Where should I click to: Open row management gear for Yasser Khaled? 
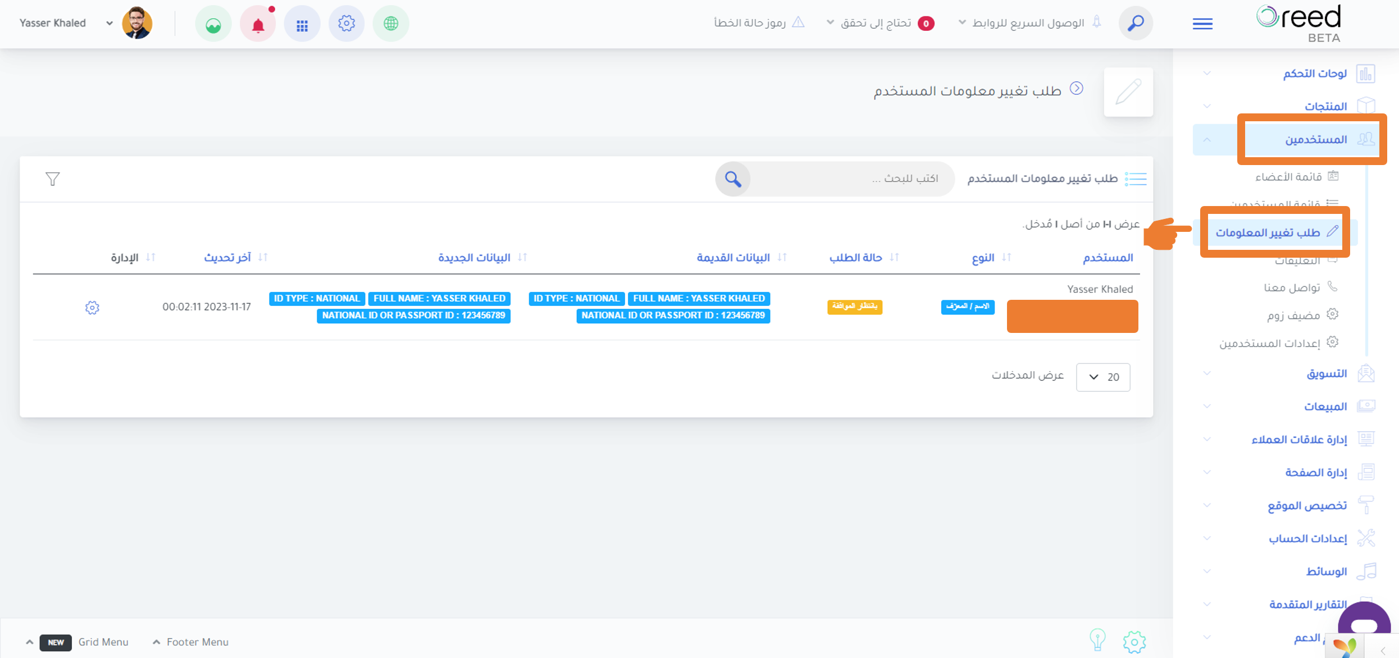pyautogui.click(x=92, y=308)
